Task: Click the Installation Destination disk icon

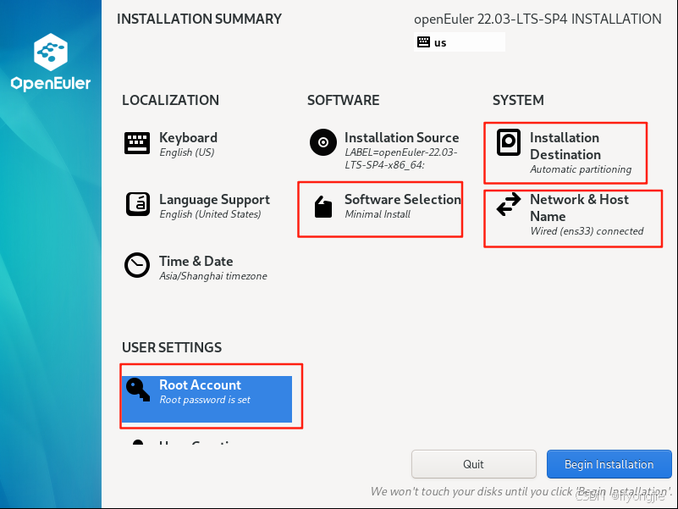Action: (x=509, y=142)
